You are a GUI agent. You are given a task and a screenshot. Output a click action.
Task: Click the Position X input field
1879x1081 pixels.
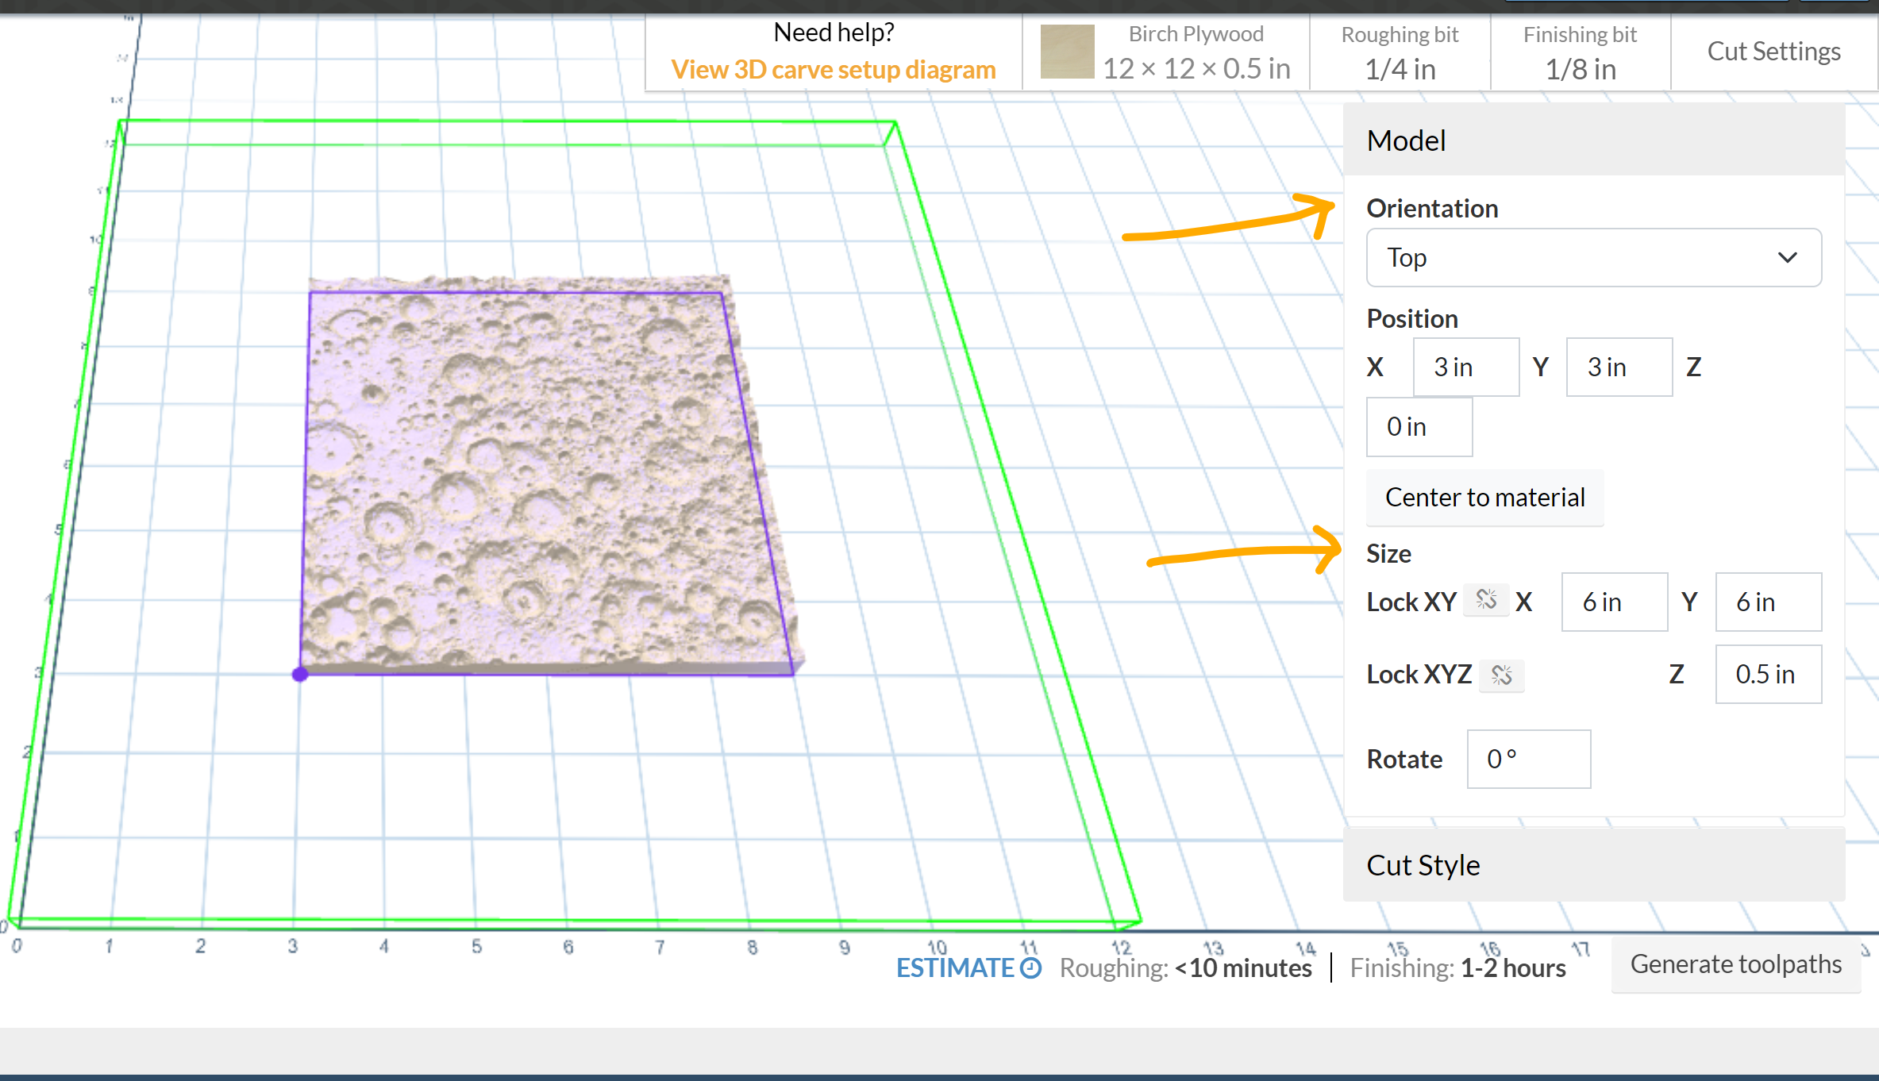(x=1465, y=367)
